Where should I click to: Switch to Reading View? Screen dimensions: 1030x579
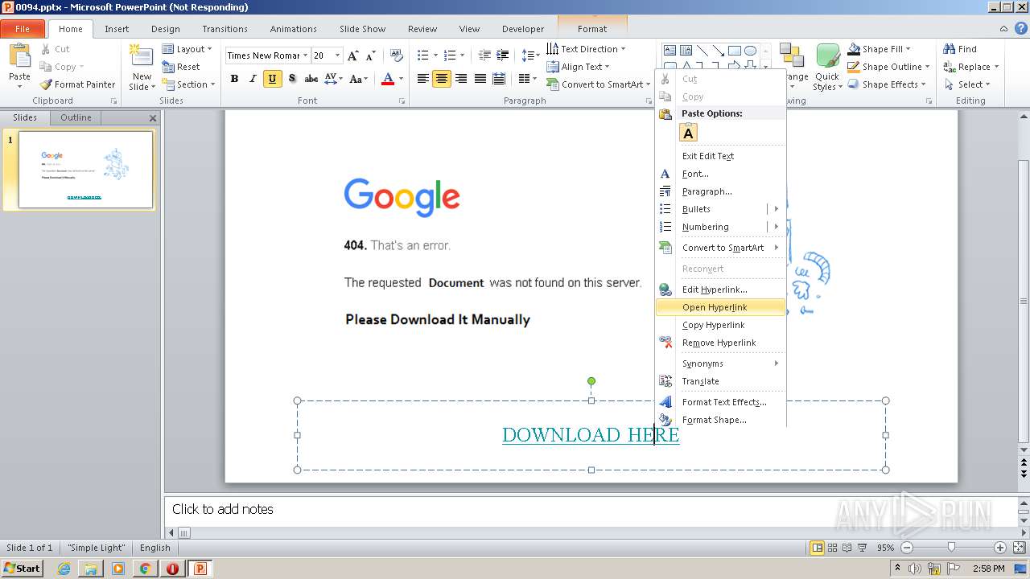click(x=847, y=548)
